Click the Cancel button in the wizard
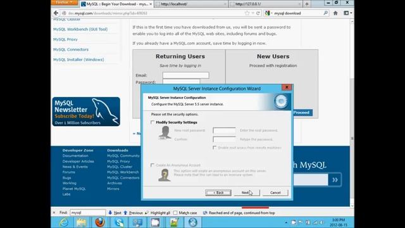405x228 pixels. pos(275,193)
